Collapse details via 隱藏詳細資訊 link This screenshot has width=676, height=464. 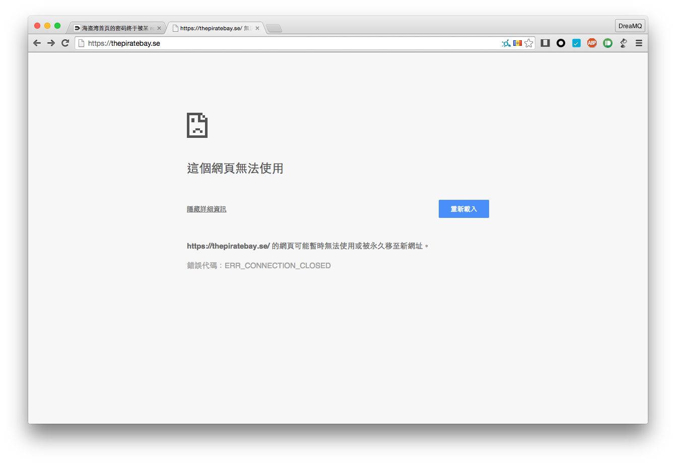pyautogui.click(x=207, y=209)
